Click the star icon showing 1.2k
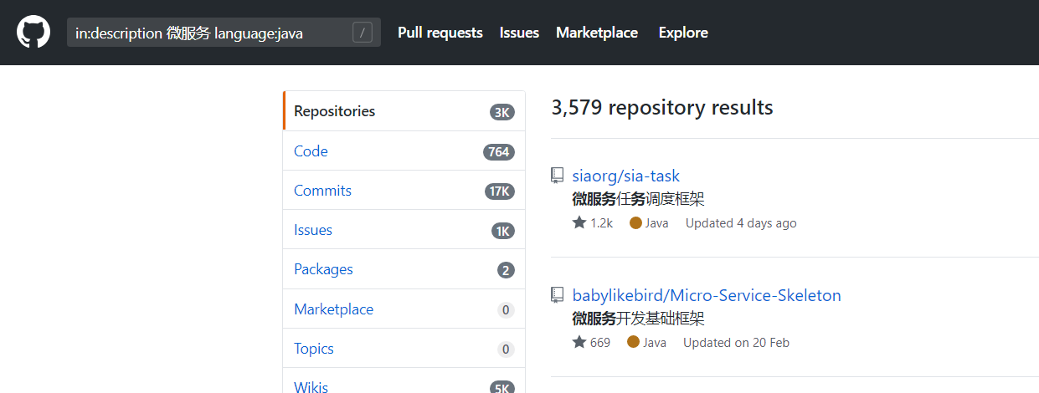This screenshot has width=1039, height=393. tap(579, 223)
